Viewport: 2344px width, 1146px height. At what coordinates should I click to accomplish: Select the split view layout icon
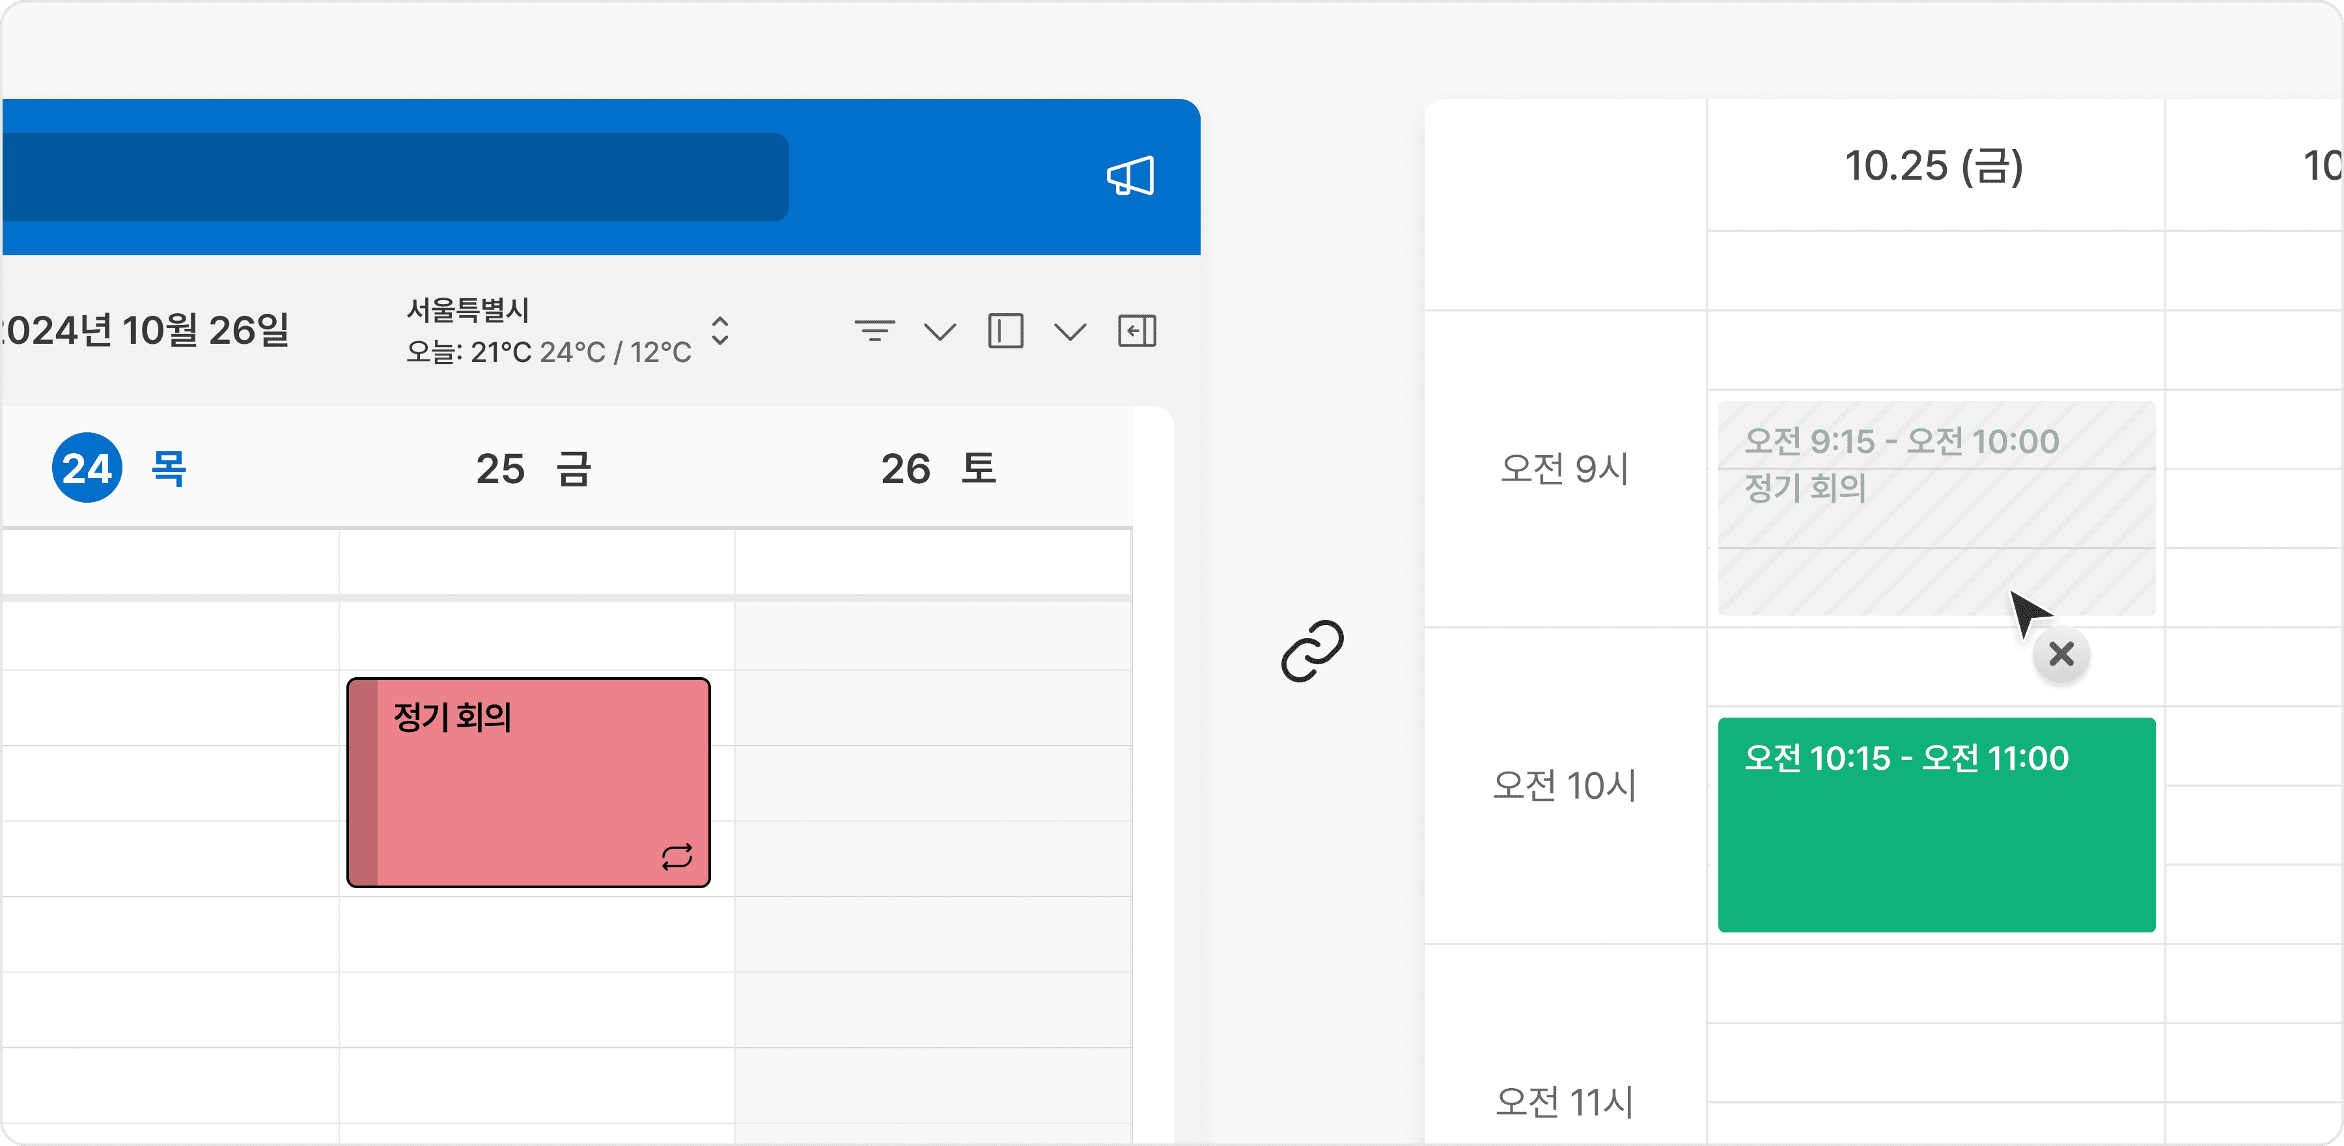1007,331
